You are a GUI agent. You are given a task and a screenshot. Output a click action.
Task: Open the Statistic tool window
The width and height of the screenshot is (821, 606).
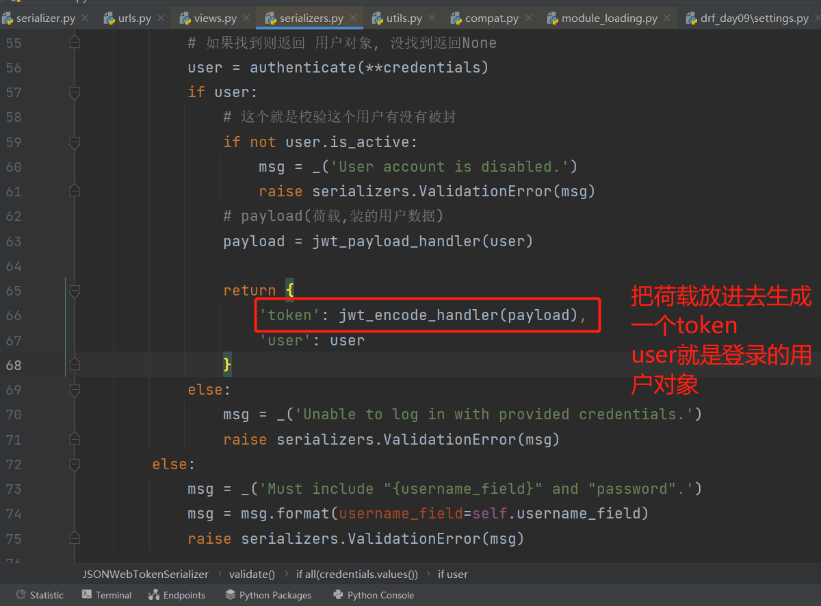[x=40, y=595]
